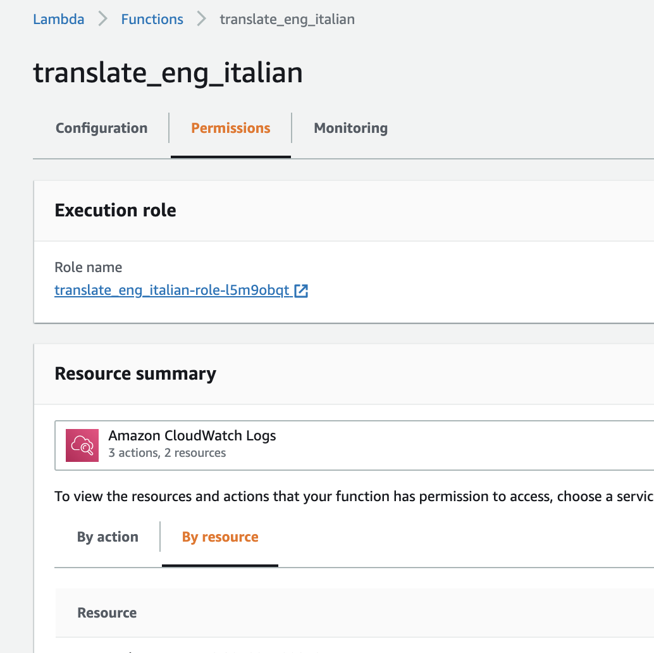This screenshot has width=654, height=653.
Task: Click translate_eng_italian in the breadcrumb trail
Action: [287, 19]
